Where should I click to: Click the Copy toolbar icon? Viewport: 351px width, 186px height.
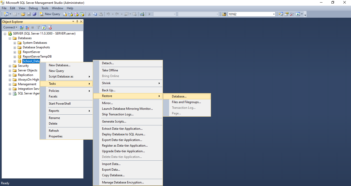tap(95, 14)
